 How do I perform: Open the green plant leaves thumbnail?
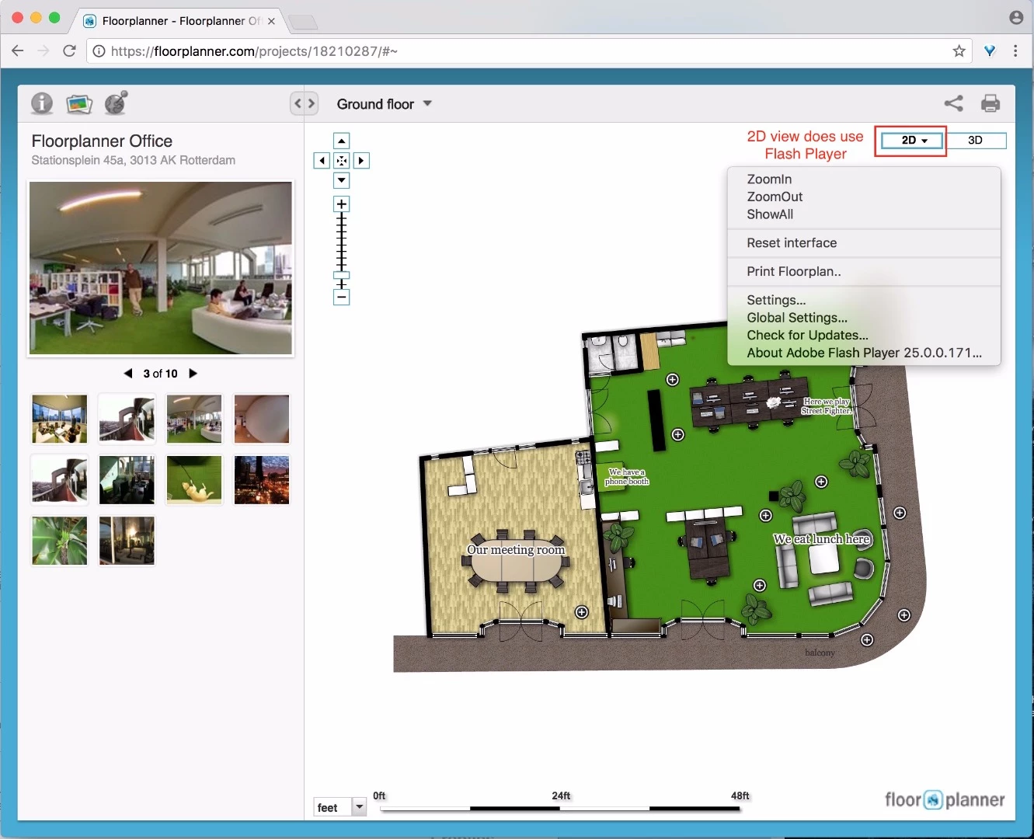pos(60,541)
